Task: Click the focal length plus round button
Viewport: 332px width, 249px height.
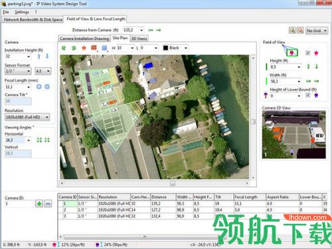Action: (39, 87)
